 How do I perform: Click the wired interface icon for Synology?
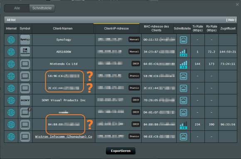tap(183, 40)
